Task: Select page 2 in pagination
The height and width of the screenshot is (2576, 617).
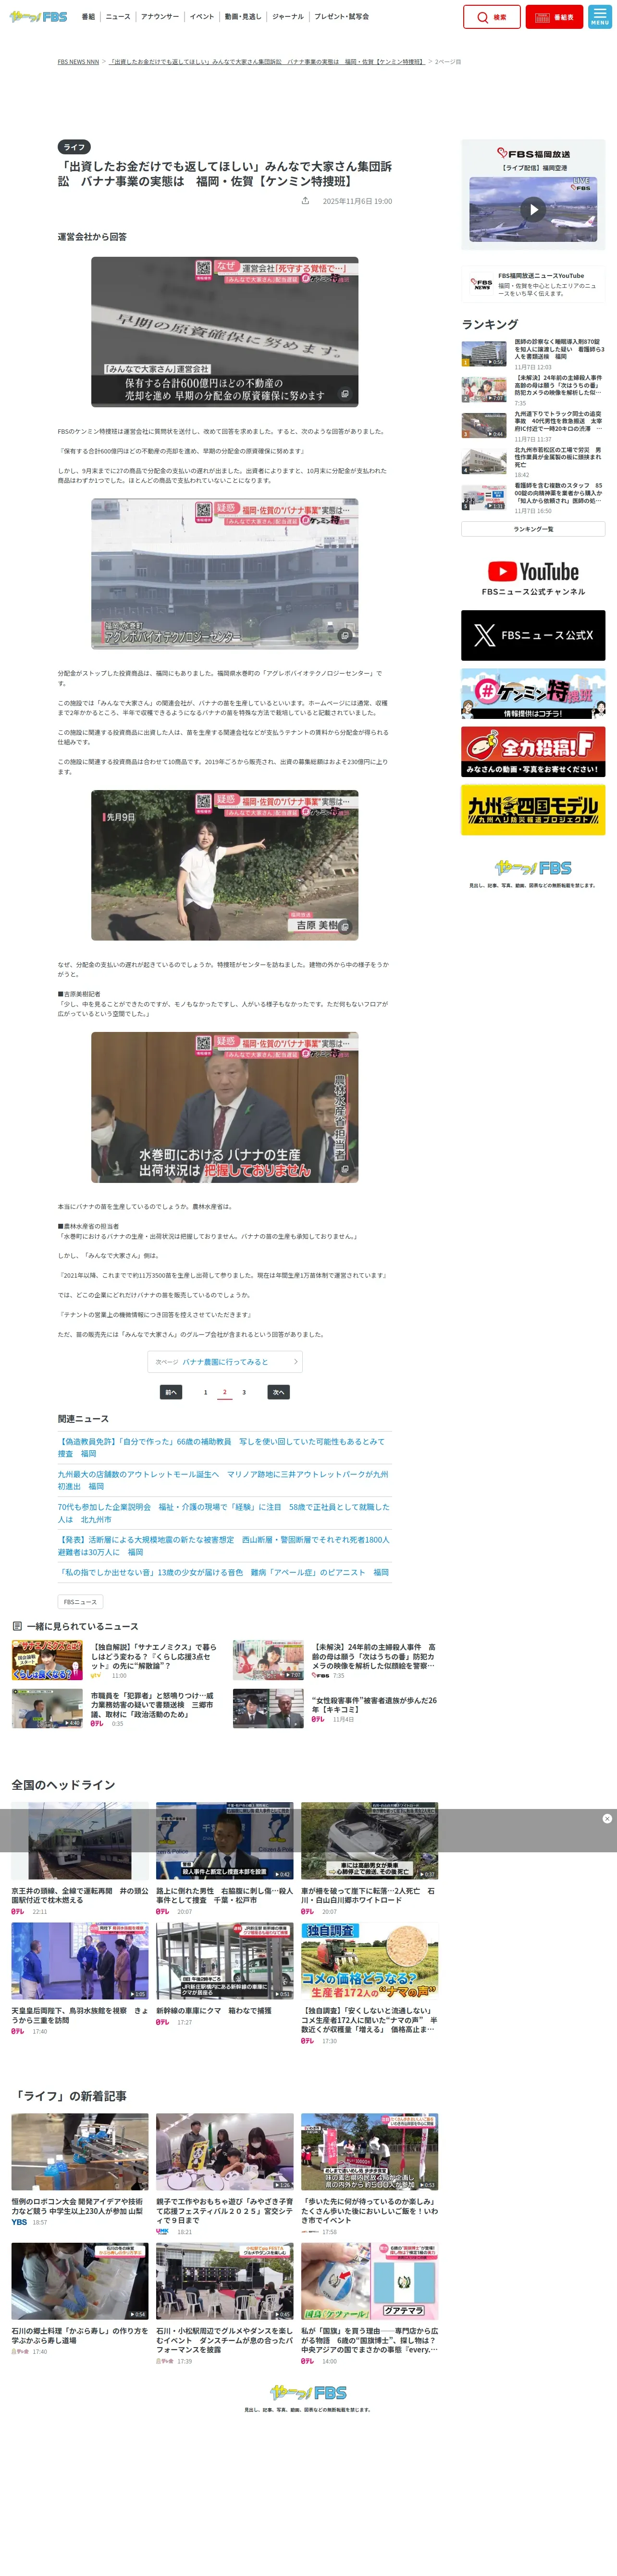Action: pos(224,1392)
